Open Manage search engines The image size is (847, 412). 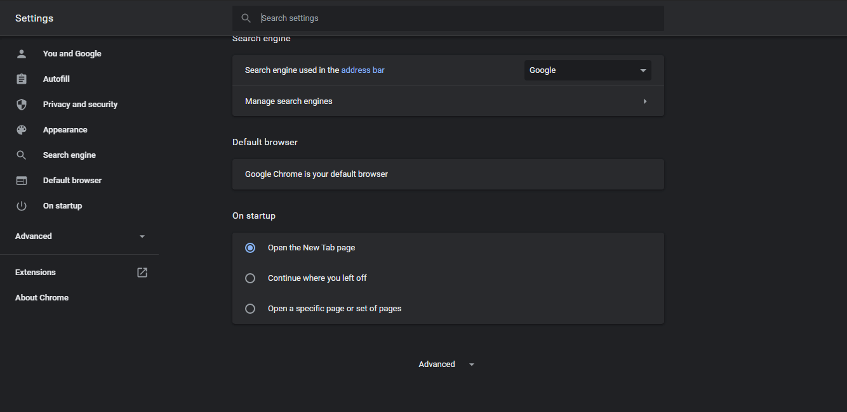click(x=448, y=101)
